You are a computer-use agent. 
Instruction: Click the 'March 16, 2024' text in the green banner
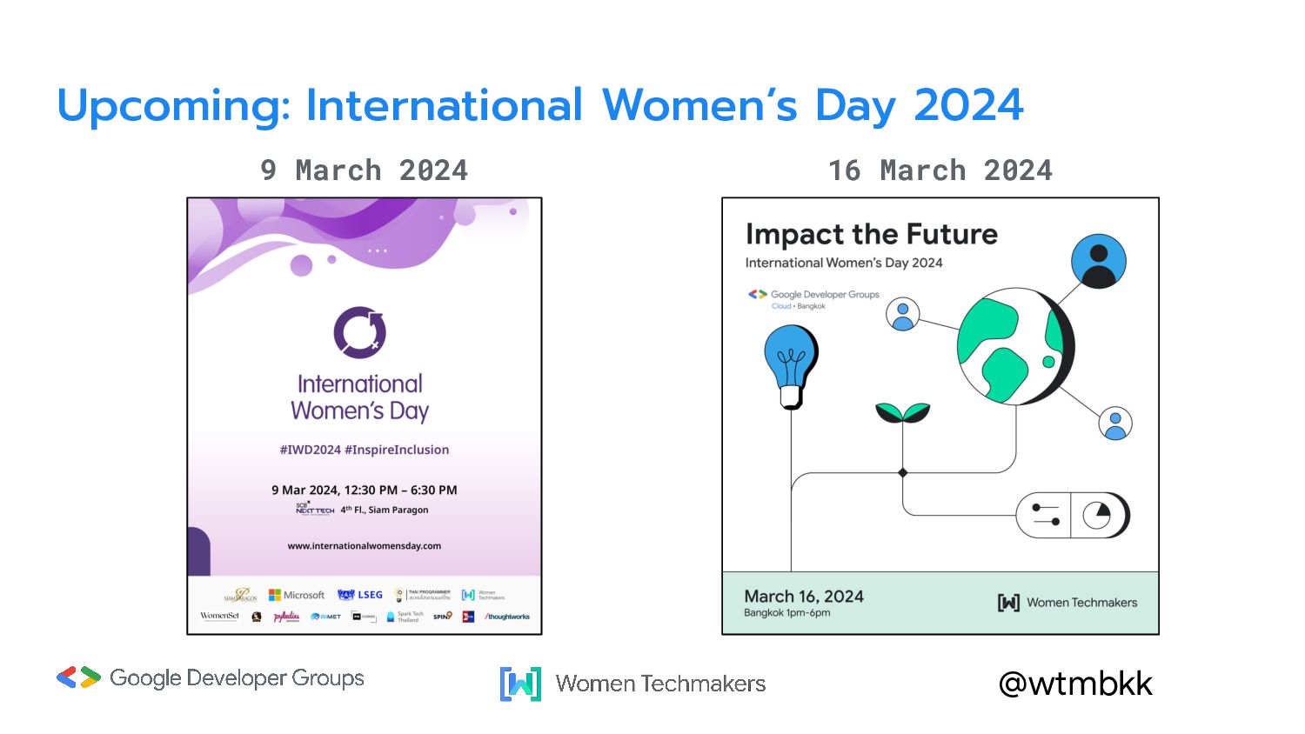point(804,597)
